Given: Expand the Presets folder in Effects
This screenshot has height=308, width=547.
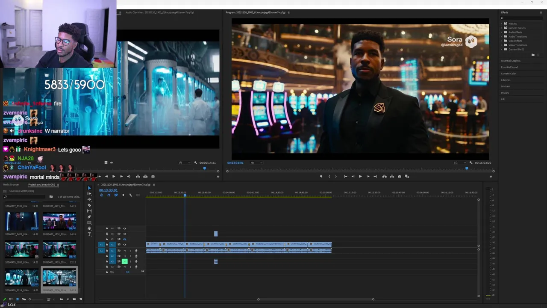Looking at the screenshot, I should pyautogui.click(x=501, y=24).
